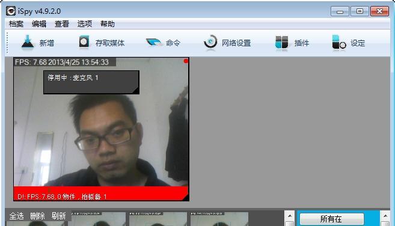Open the 查看 menu
The width and height of the screenshot is (395, 226).
click(62, 24)
